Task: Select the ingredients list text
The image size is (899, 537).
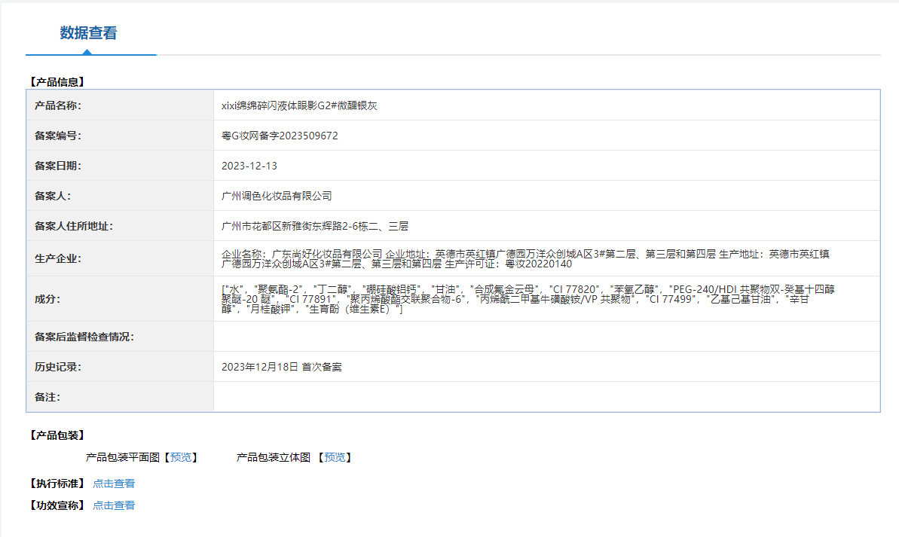Action: pos(528,299)
